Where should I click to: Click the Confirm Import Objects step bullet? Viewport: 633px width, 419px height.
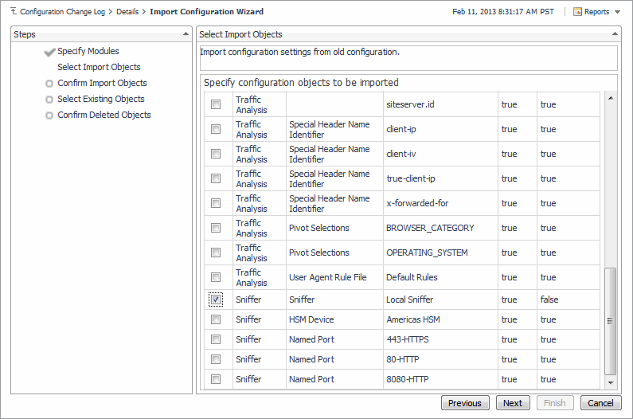[49, 84]
